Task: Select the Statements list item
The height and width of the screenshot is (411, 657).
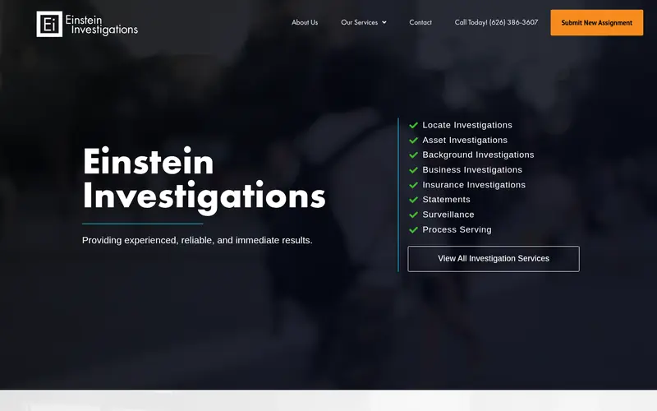Action: coord(446,200)
